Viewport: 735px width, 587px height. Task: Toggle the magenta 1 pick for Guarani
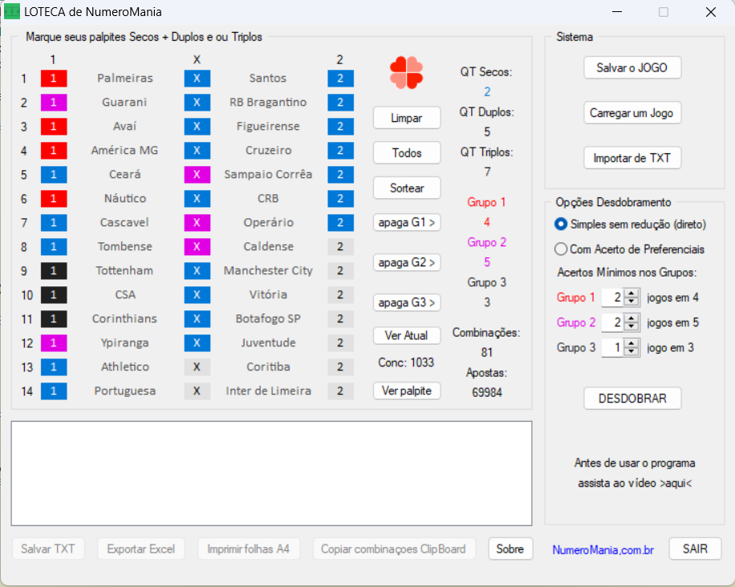tap(54, 102)
